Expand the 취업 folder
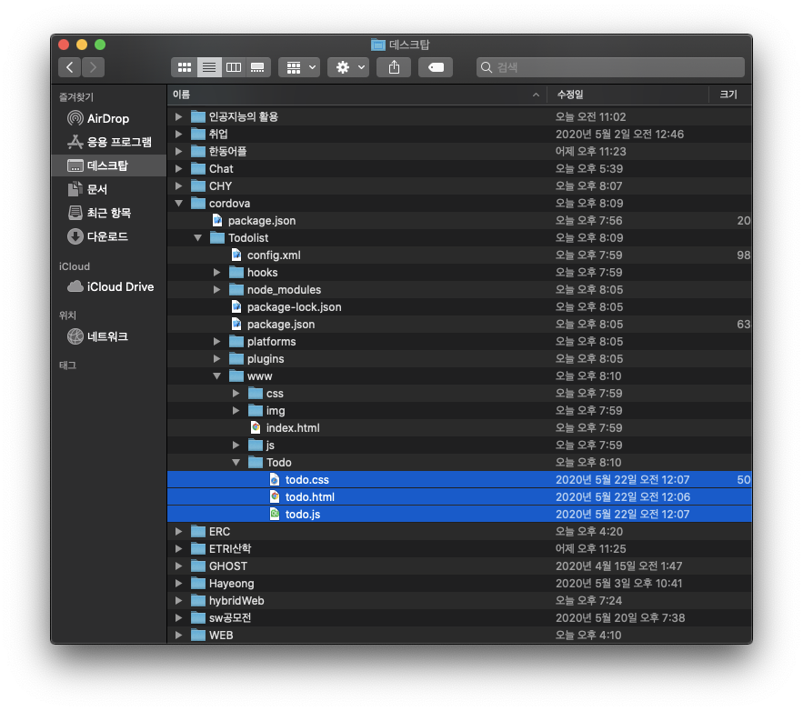Screen dimensions: 803x711 click(x=178, y=135)
